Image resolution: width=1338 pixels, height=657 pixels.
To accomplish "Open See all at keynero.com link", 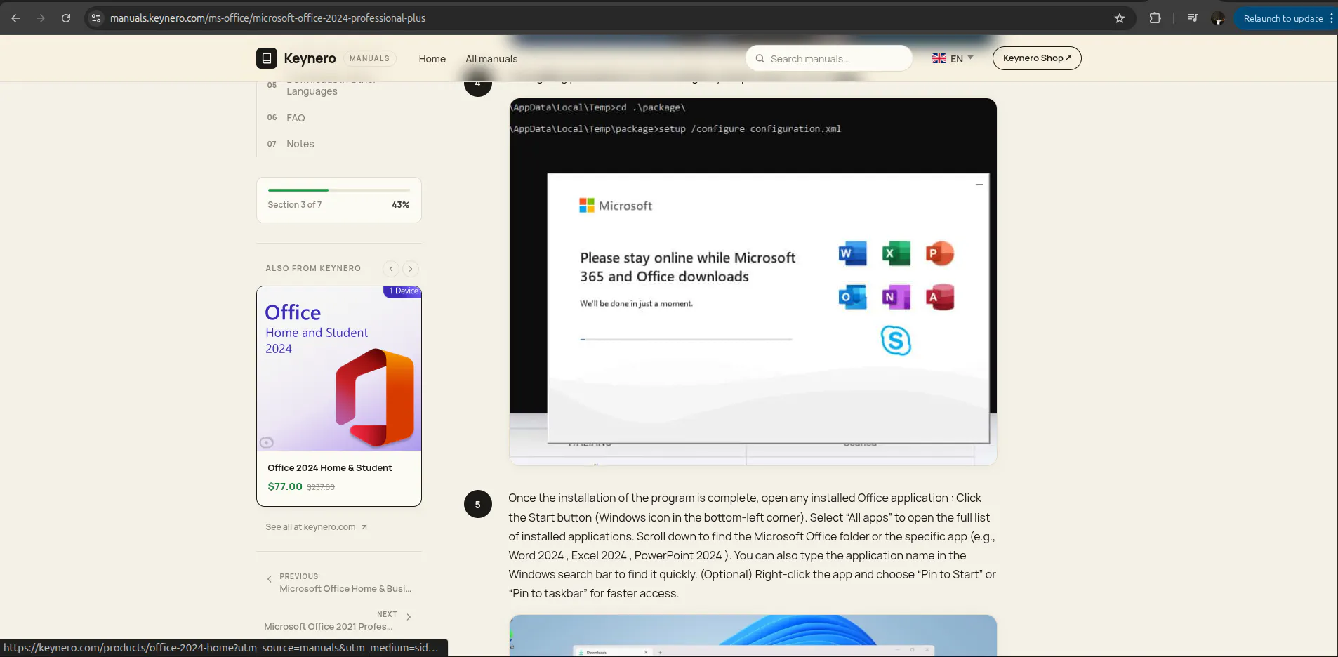I will point(317,527).
